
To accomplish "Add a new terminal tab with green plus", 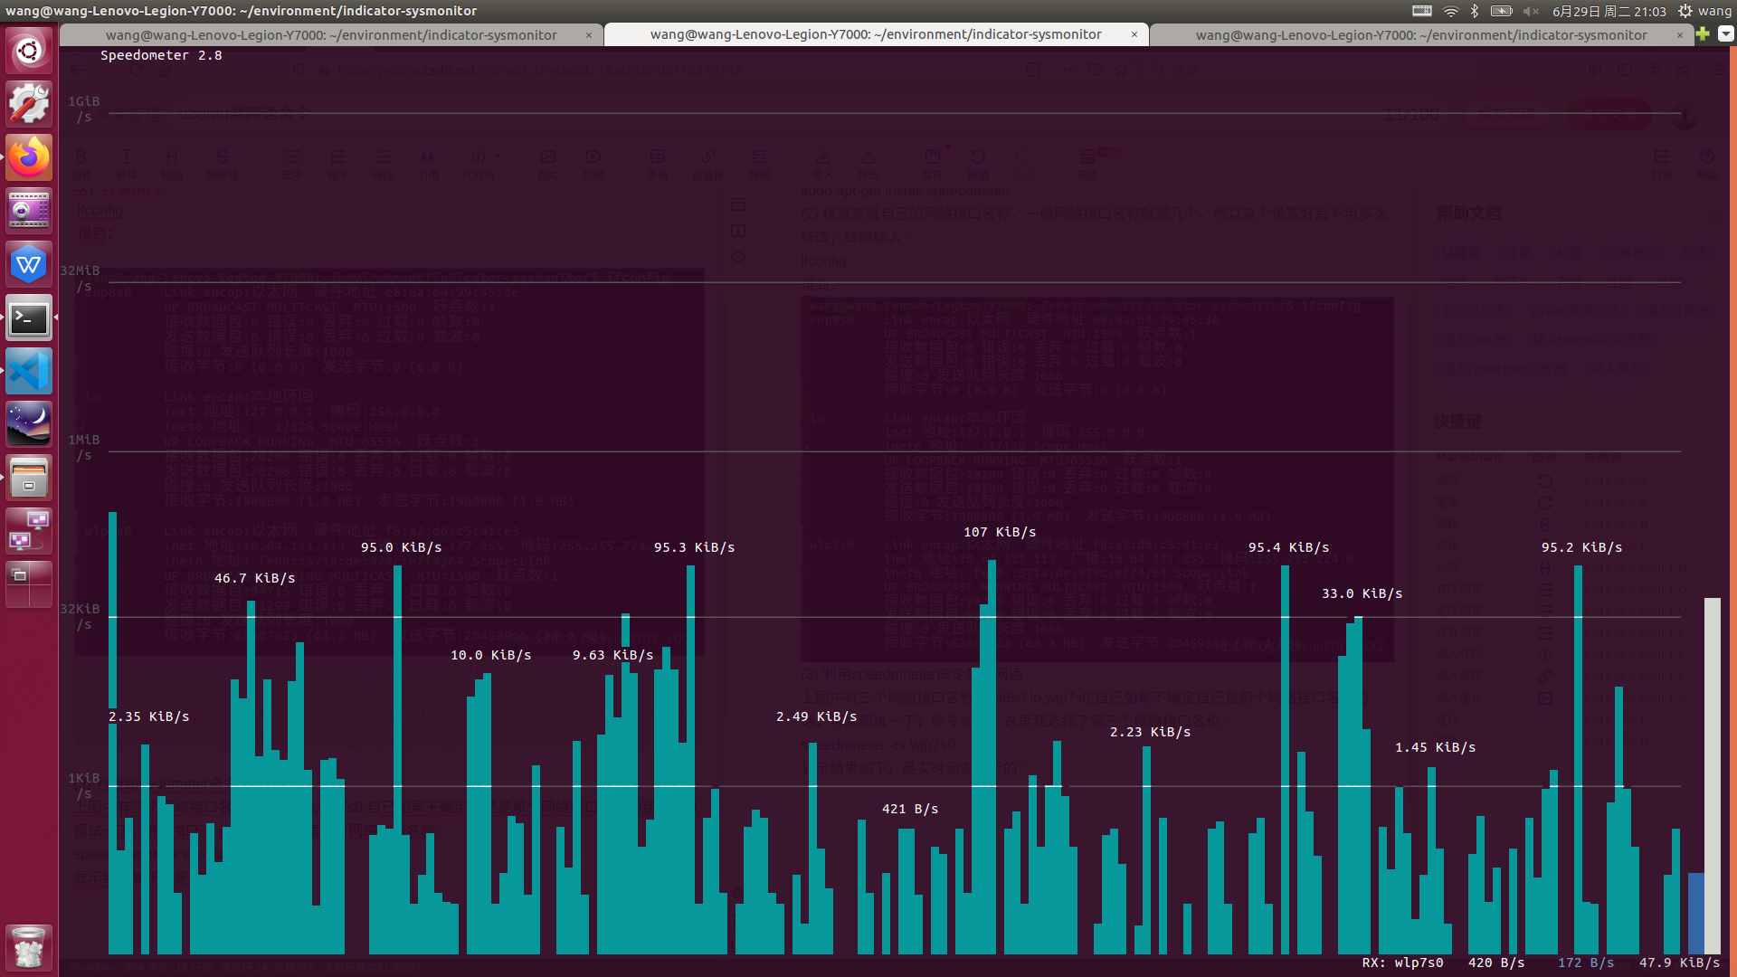I will pos(1703,33).
